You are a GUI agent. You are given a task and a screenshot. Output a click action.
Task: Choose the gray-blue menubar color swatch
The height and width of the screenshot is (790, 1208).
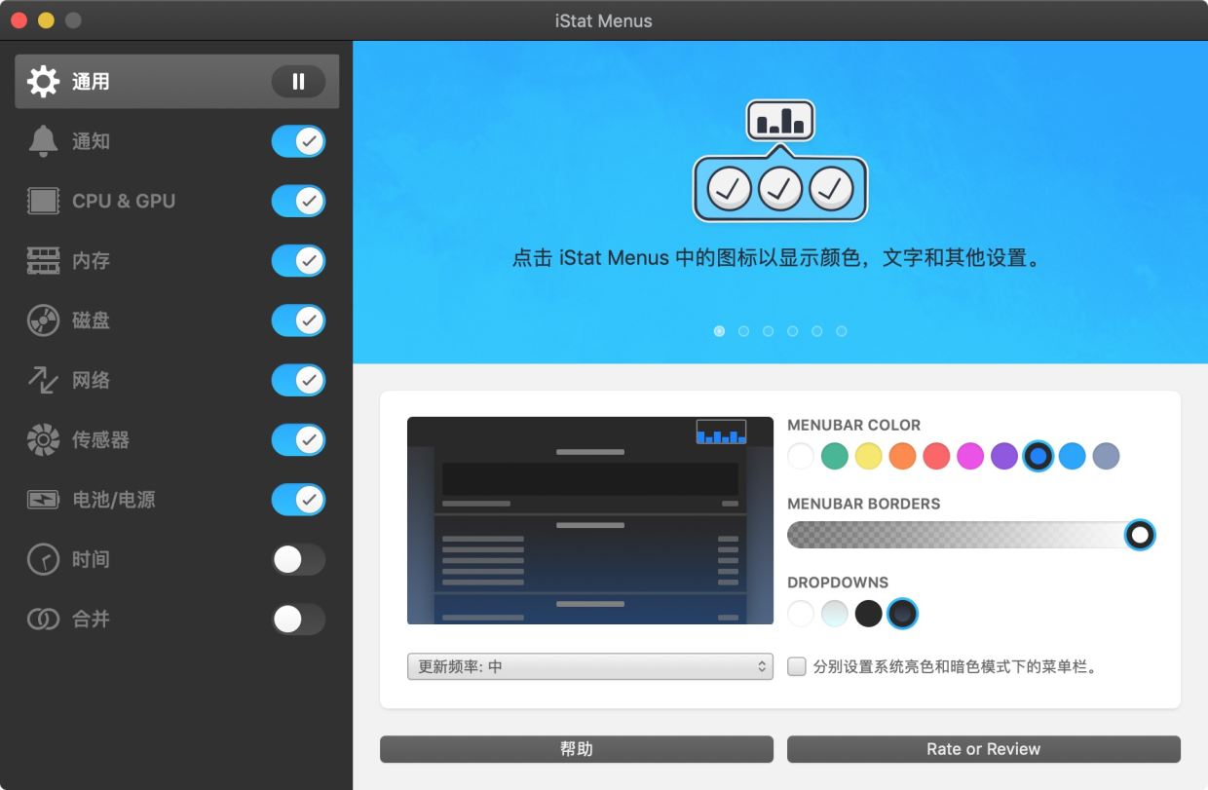[x=1106, y=456]
